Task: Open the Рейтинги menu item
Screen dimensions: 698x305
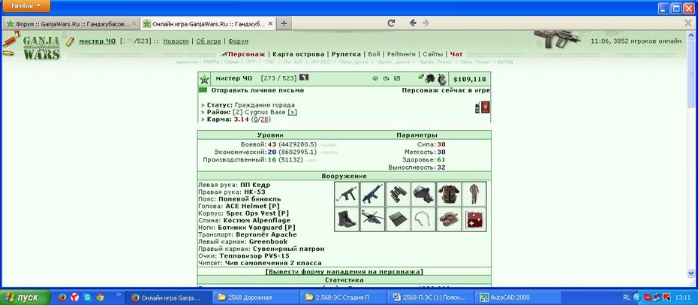Action: coord(402,54)
